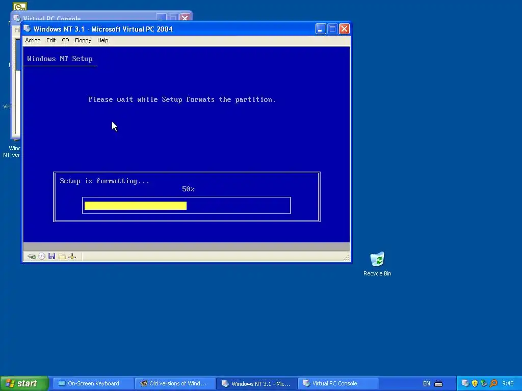
Task: Switch to Old versions of Windows taskbar button
Action: (x=175, y=383)
